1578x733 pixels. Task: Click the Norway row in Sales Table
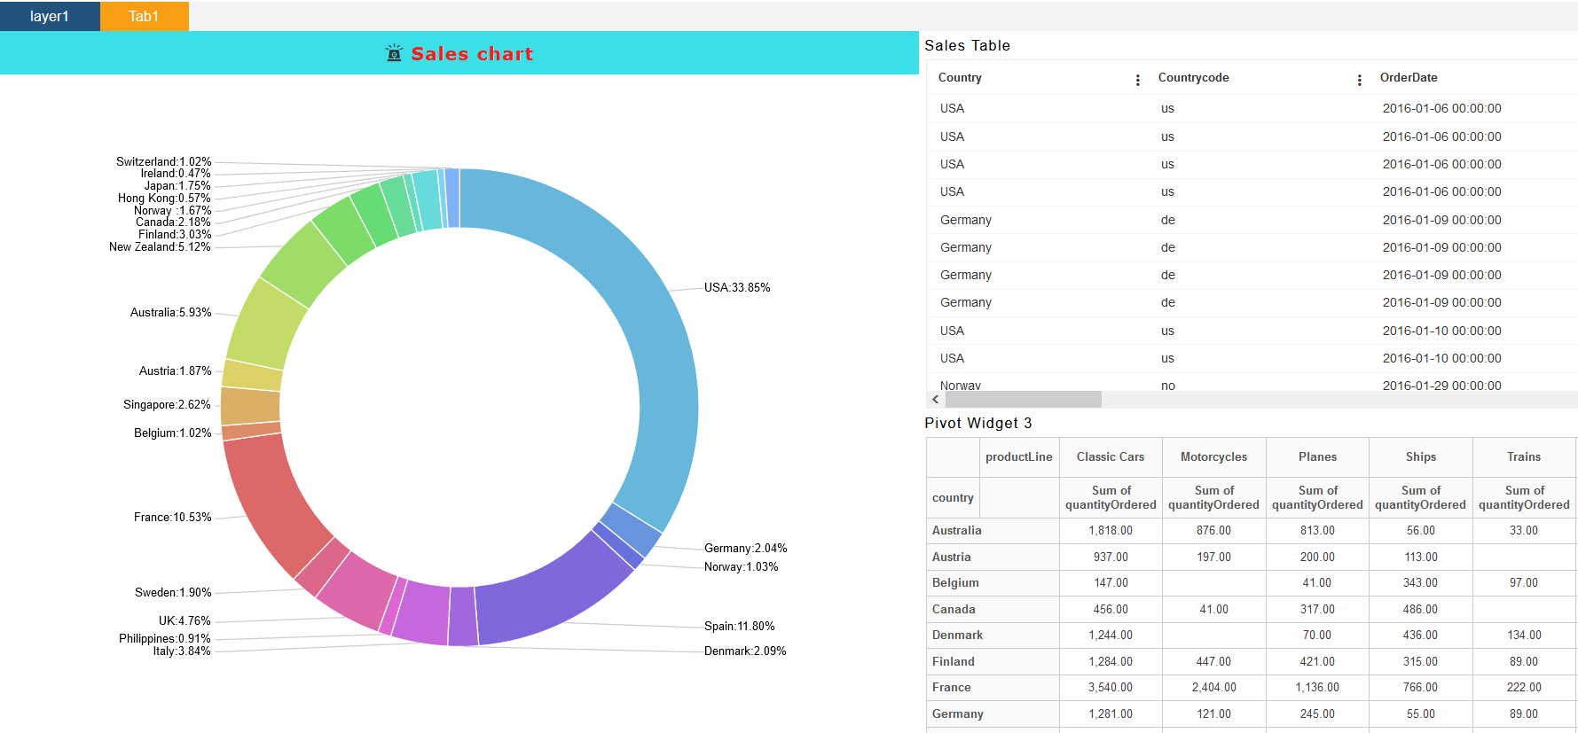(x=1252, y=384)
